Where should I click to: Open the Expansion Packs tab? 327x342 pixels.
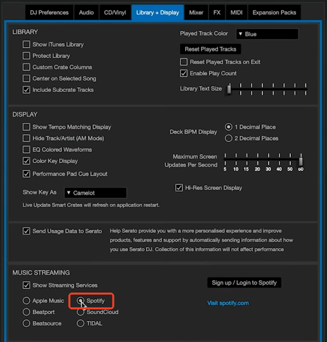[x=274, y=12]
